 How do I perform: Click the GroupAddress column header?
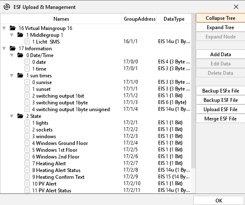tap(139, 19)
